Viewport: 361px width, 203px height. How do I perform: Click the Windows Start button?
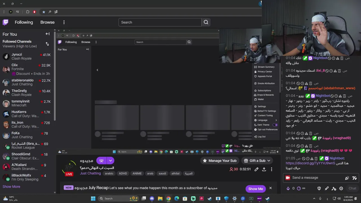coord(93,198)
